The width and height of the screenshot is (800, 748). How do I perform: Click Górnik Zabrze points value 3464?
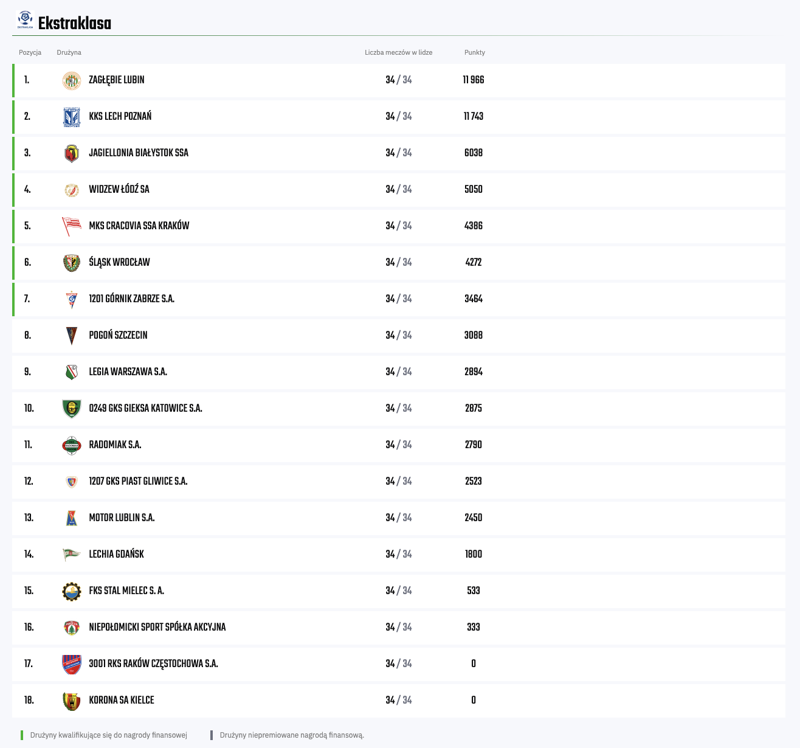point(474,299)
